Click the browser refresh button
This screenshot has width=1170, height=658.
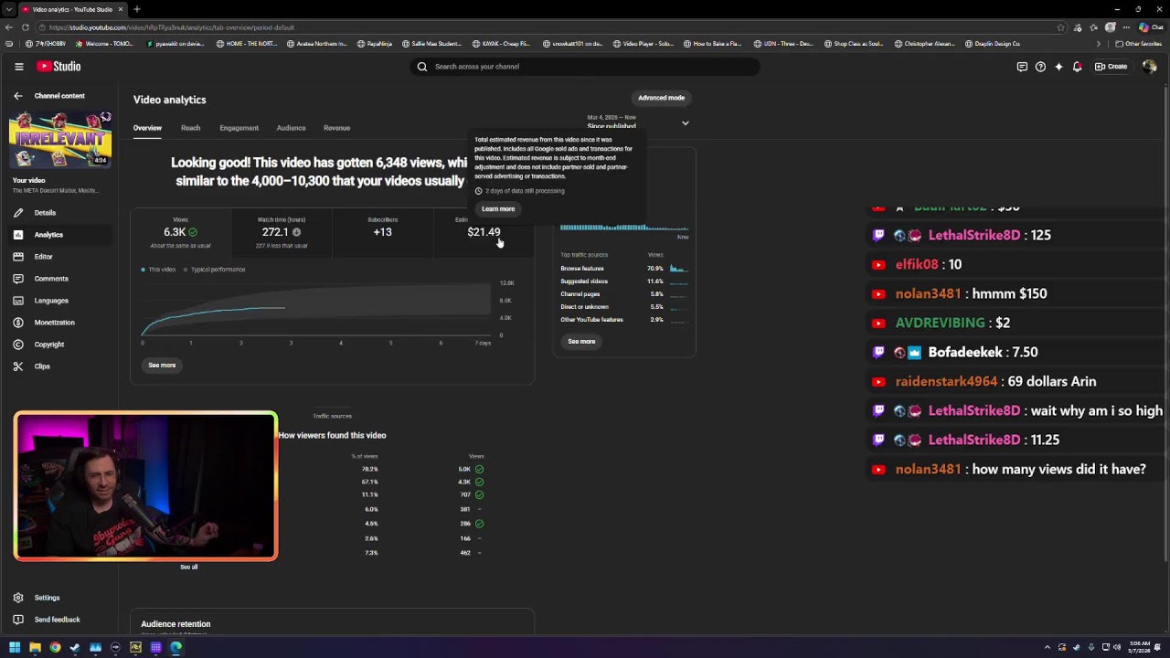(25, 27)
